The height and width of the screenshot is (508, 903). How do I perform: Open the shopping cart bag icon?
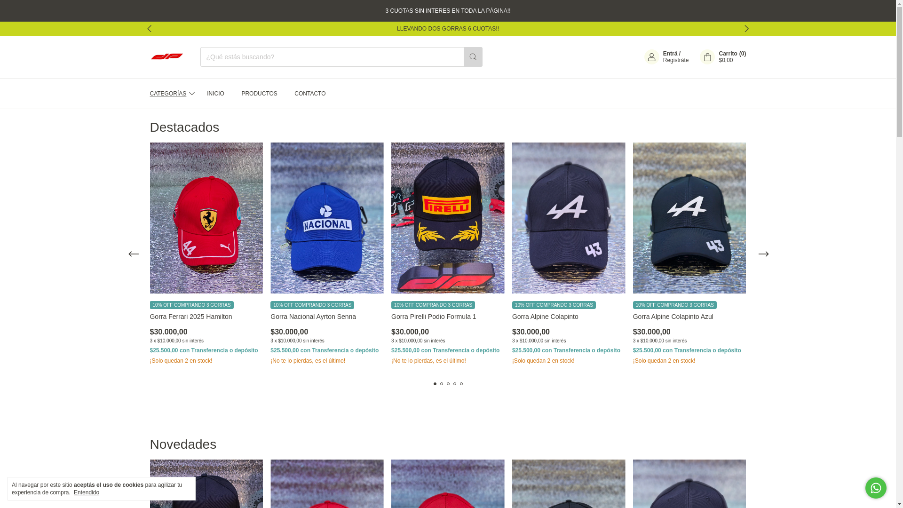pyautogui.click(x=707, y=57)
